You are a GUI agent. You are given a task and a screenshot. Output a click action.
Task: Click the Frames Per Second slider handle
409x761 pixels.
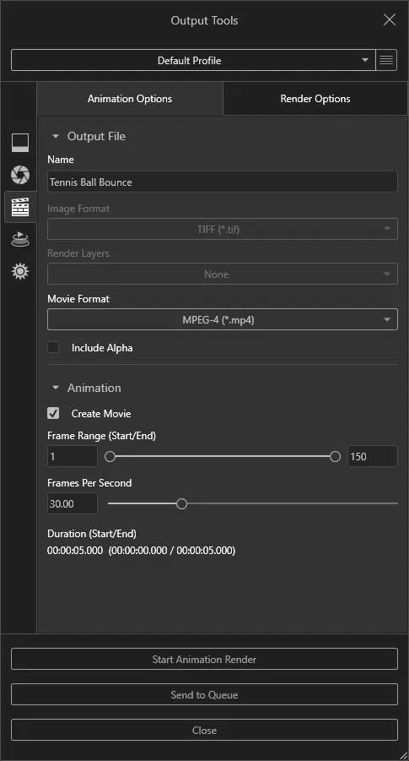tap(181, 503)
